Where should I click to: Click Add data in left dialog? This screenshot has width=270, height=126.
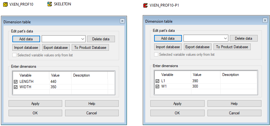point(26,39)
